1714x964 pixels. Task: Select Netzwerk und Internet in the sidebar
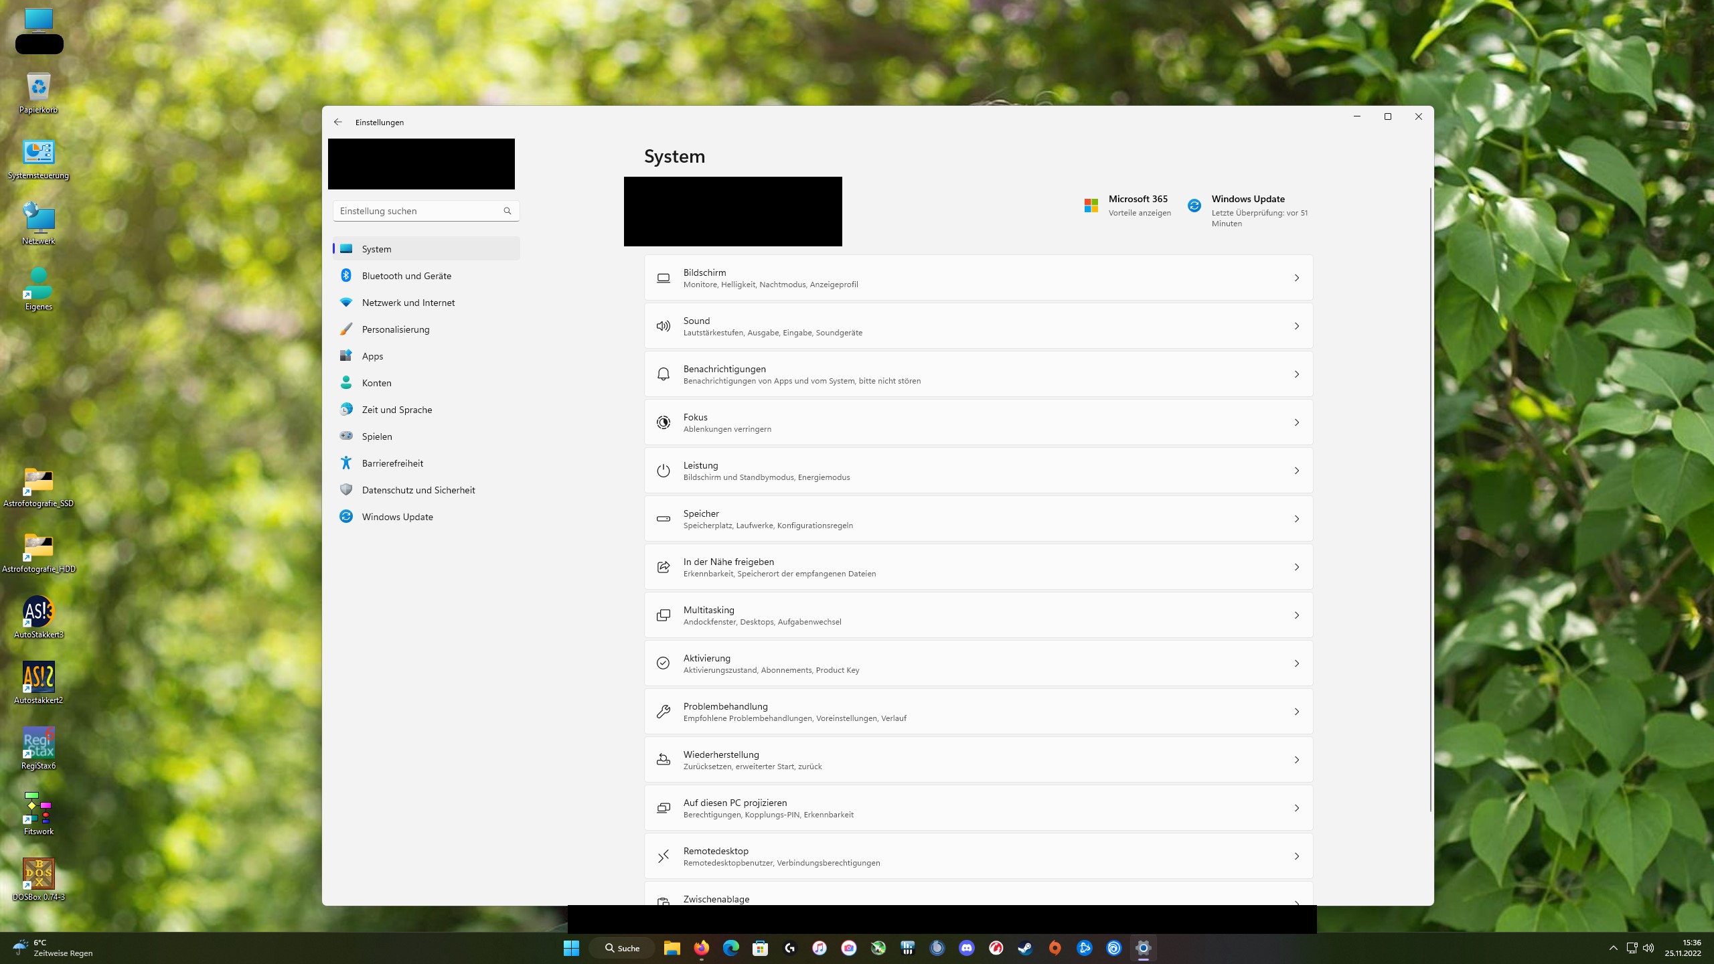click(x=408, y=303)
